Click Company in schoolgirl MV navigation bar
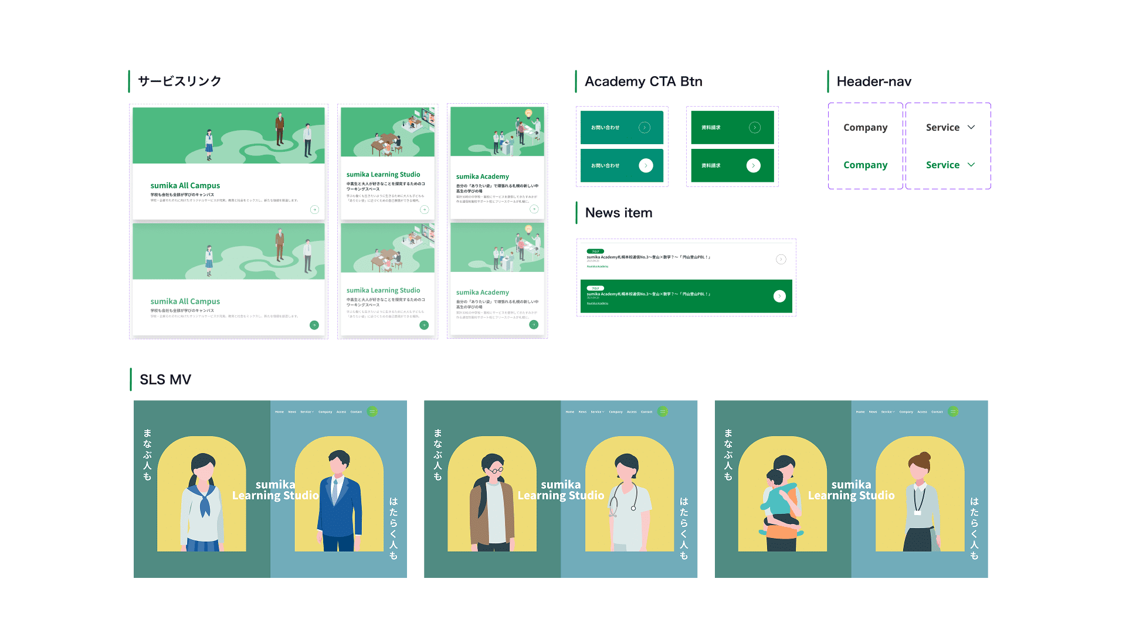This screenshot has width=1126, height=633. (325, 412)
